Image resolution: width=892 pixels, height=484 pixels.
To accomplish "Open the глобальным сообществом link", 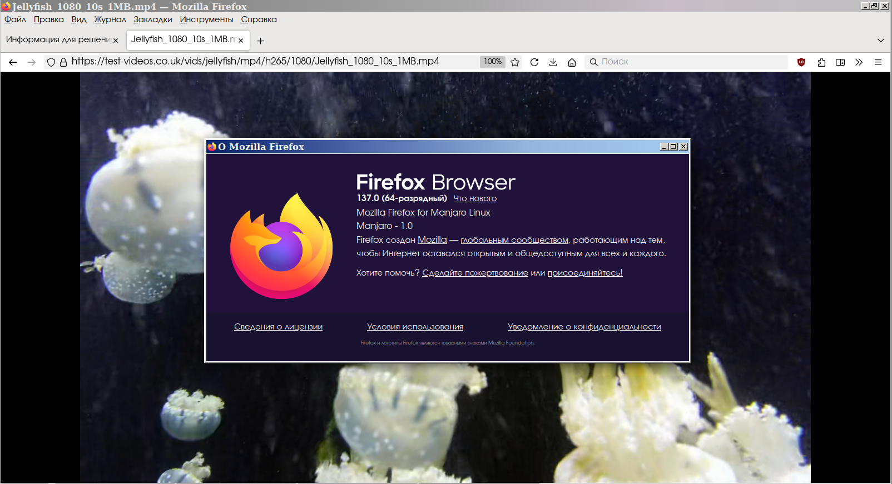I will pyautogui.click(x=514, y=240).
